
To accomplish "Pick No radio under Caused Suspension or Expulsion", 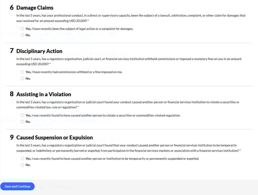I will [x=22, y=165].
